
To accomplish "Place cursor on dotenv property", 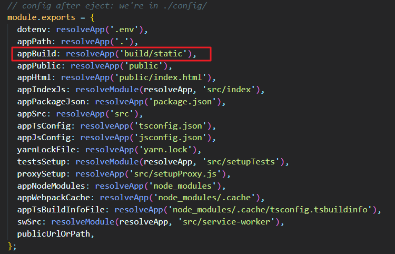I will click(x=32, y=30).
